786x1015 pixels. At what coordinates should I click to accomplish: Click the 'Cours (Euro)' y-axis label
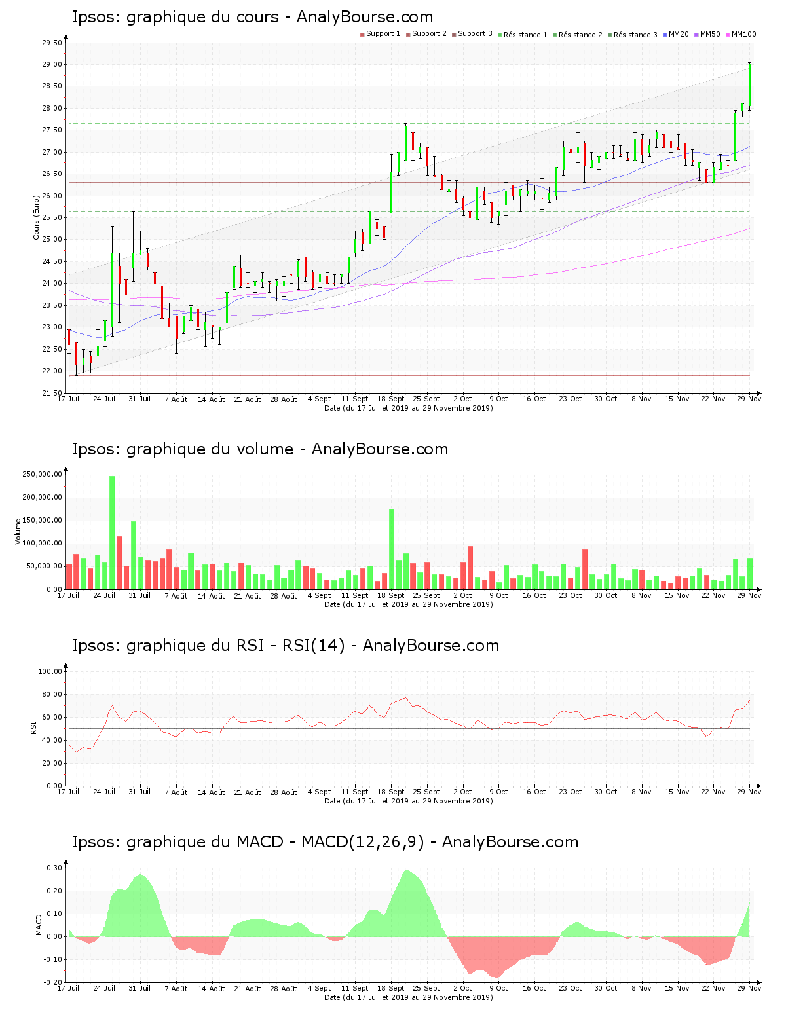click(x=37, y=217)
